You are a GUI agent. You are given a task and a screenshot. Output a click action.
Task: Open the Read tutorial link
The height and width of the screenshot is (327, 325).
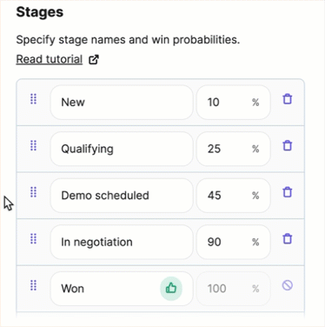pyautogui.click(x=50, y=59)
